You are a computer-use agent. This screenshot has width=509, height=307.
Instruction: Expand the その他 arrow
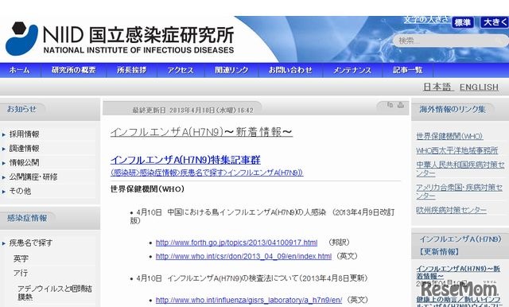(4, 192)
